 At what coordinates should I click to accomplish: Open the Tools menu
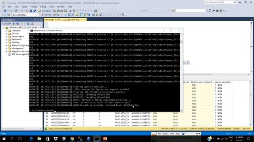coord(51,7)
